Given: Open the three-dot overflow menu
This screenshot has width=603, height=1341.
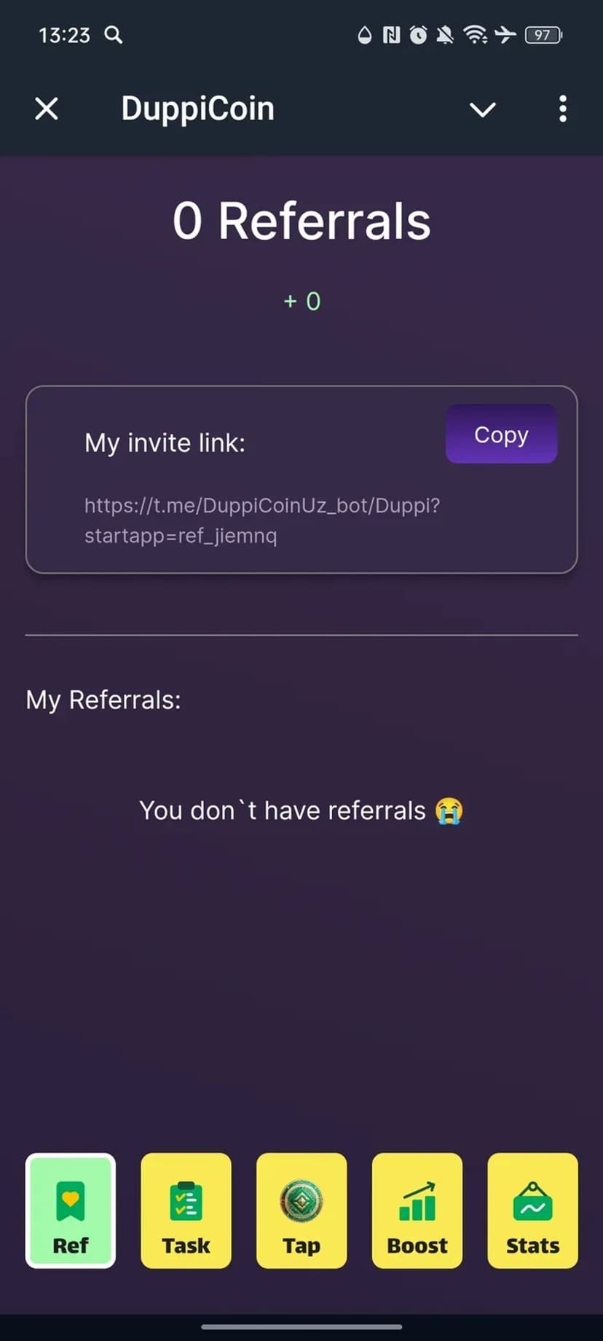Looking at the screenshot, I should pos(562,109).
